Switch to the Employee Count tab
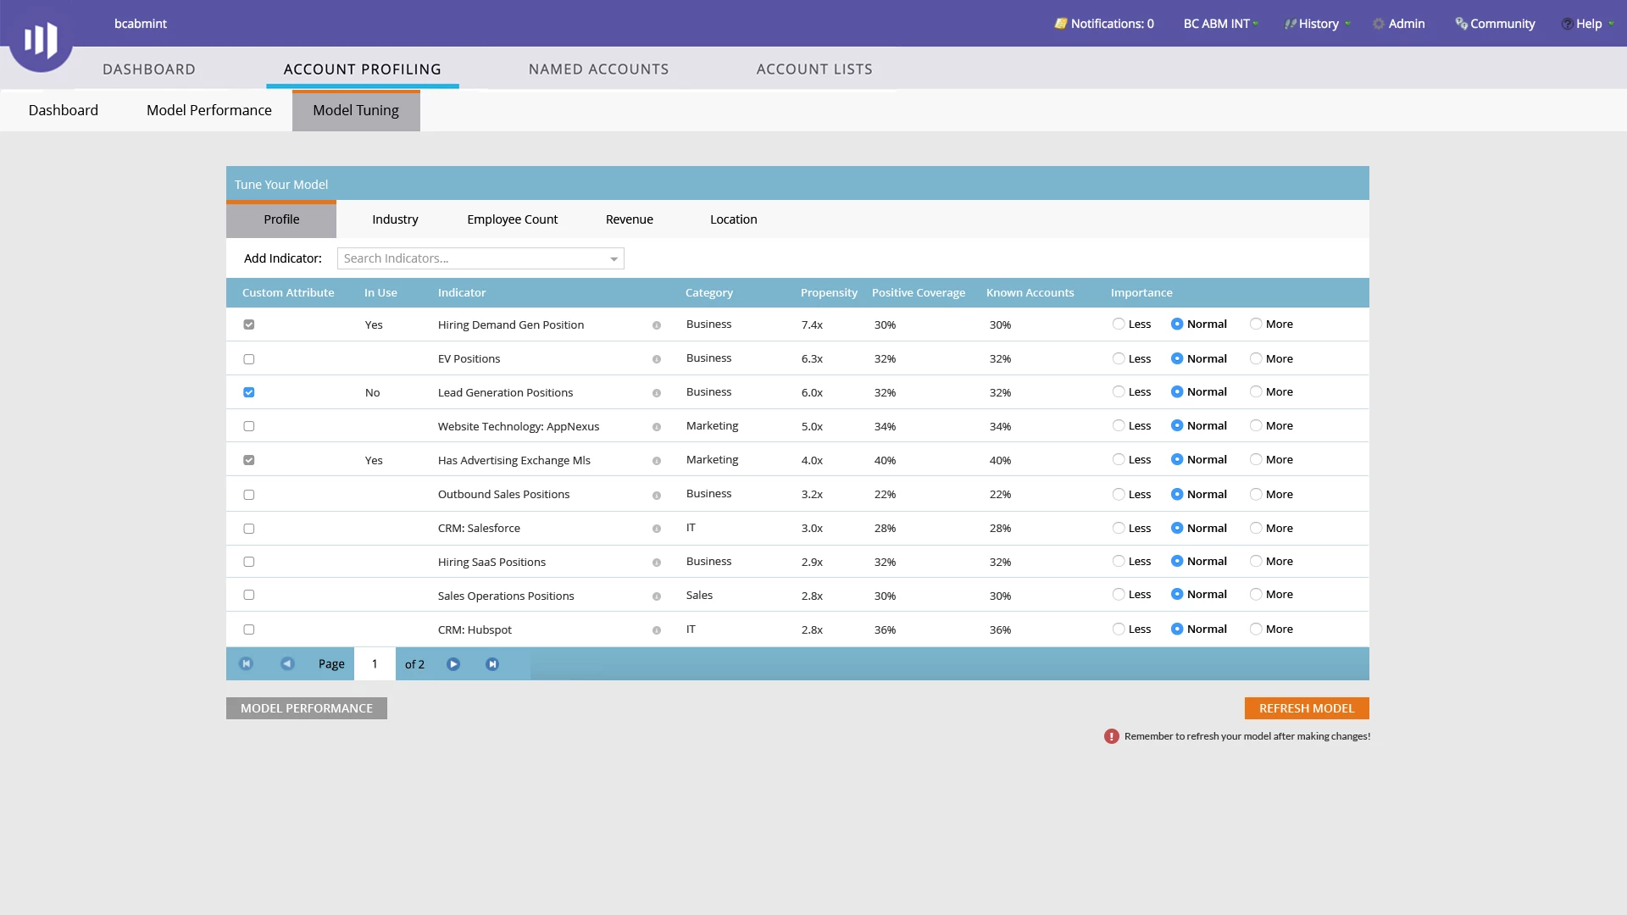The height and width of the screenshot is (915, 1627). pos(512,219)
